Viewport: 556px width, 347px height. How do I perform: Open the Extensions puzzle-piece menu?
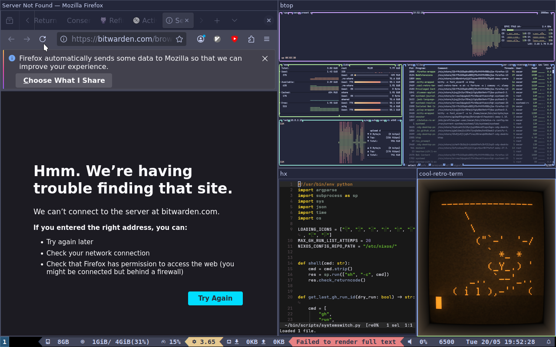[x=251, y=39]
